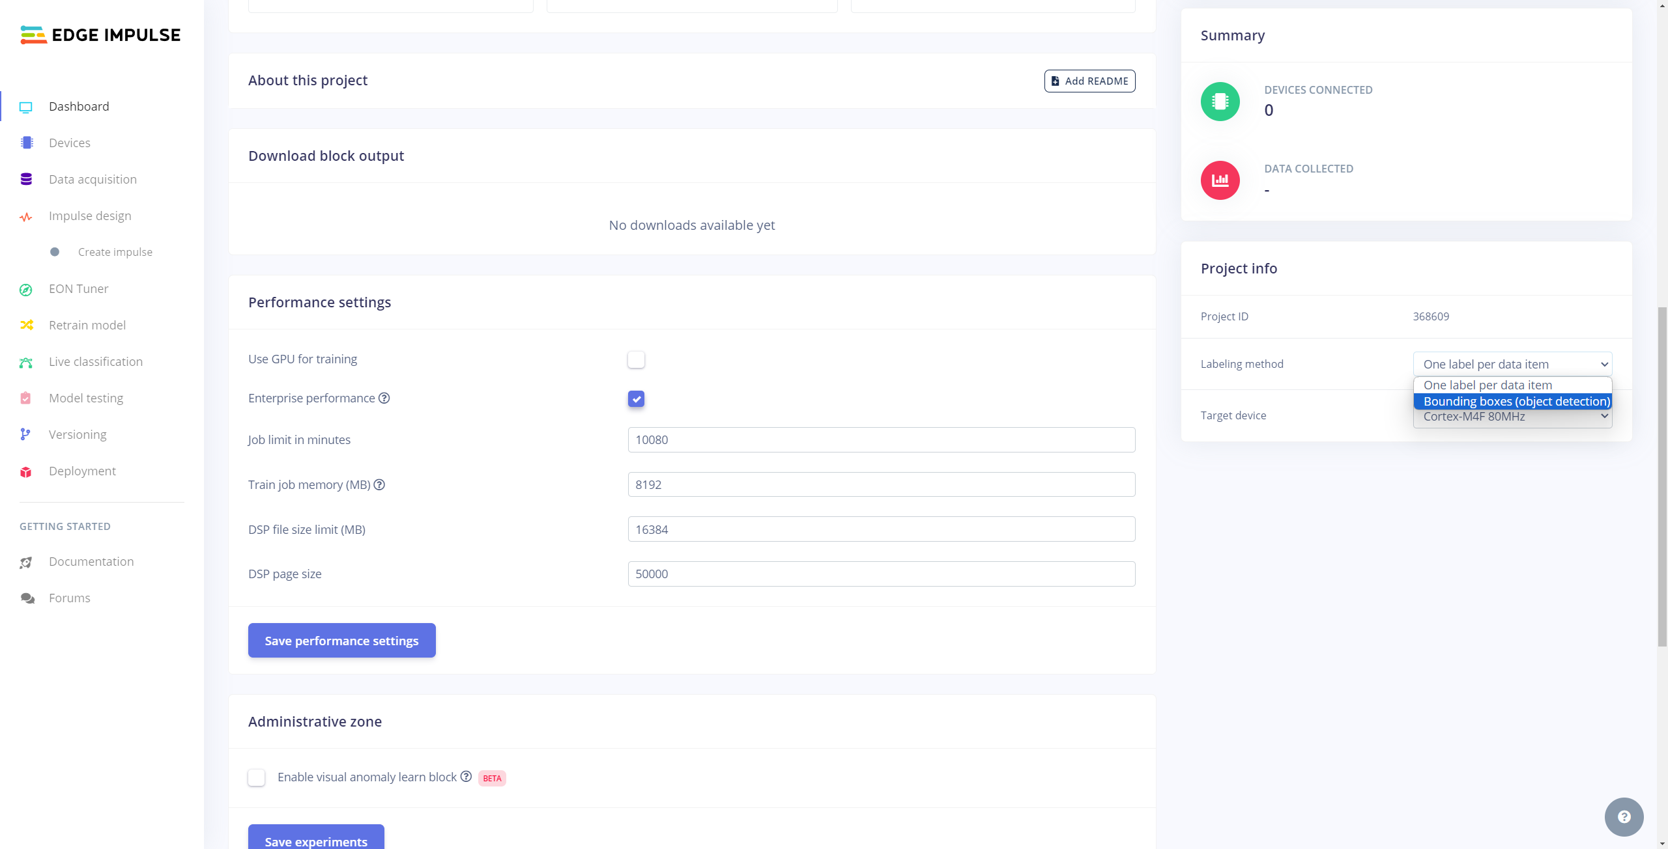Click the Devices sidebar icon
This screenshot has height=849, width=1668.
[x=26, y=142]
